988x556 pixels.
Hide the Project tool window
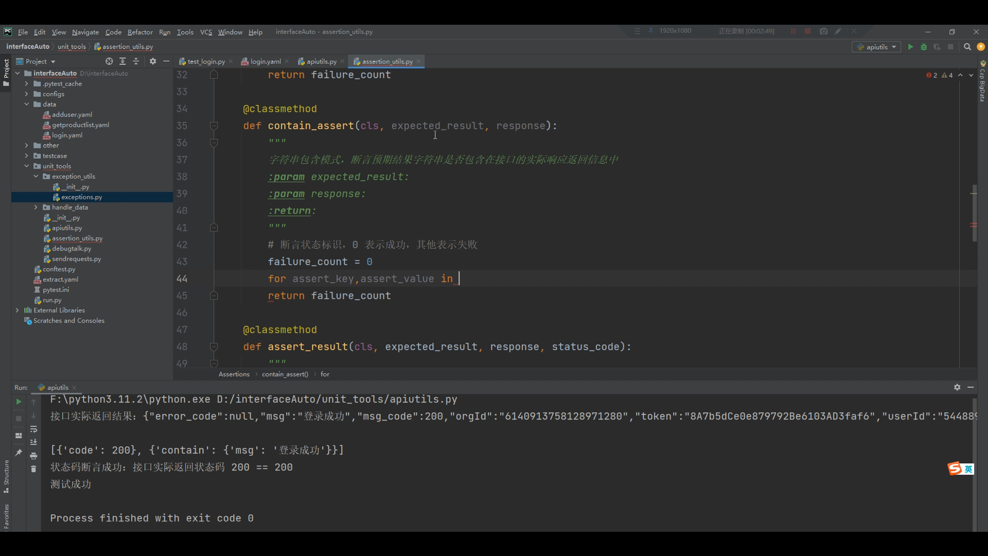click(x=166, y=61)
